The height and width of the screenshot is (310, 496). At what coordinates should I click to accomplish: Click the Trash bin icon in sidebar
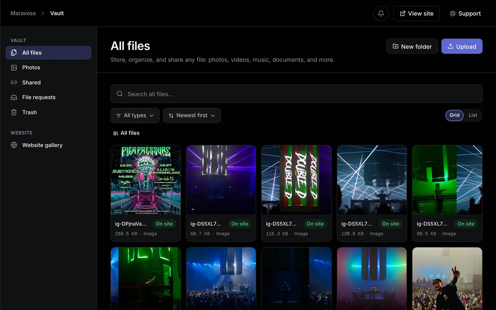coord(14,112)
